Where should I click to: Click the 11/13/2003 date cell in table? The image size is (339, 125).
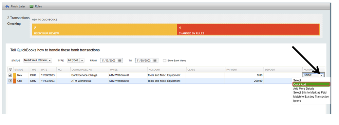pos(48,81)
